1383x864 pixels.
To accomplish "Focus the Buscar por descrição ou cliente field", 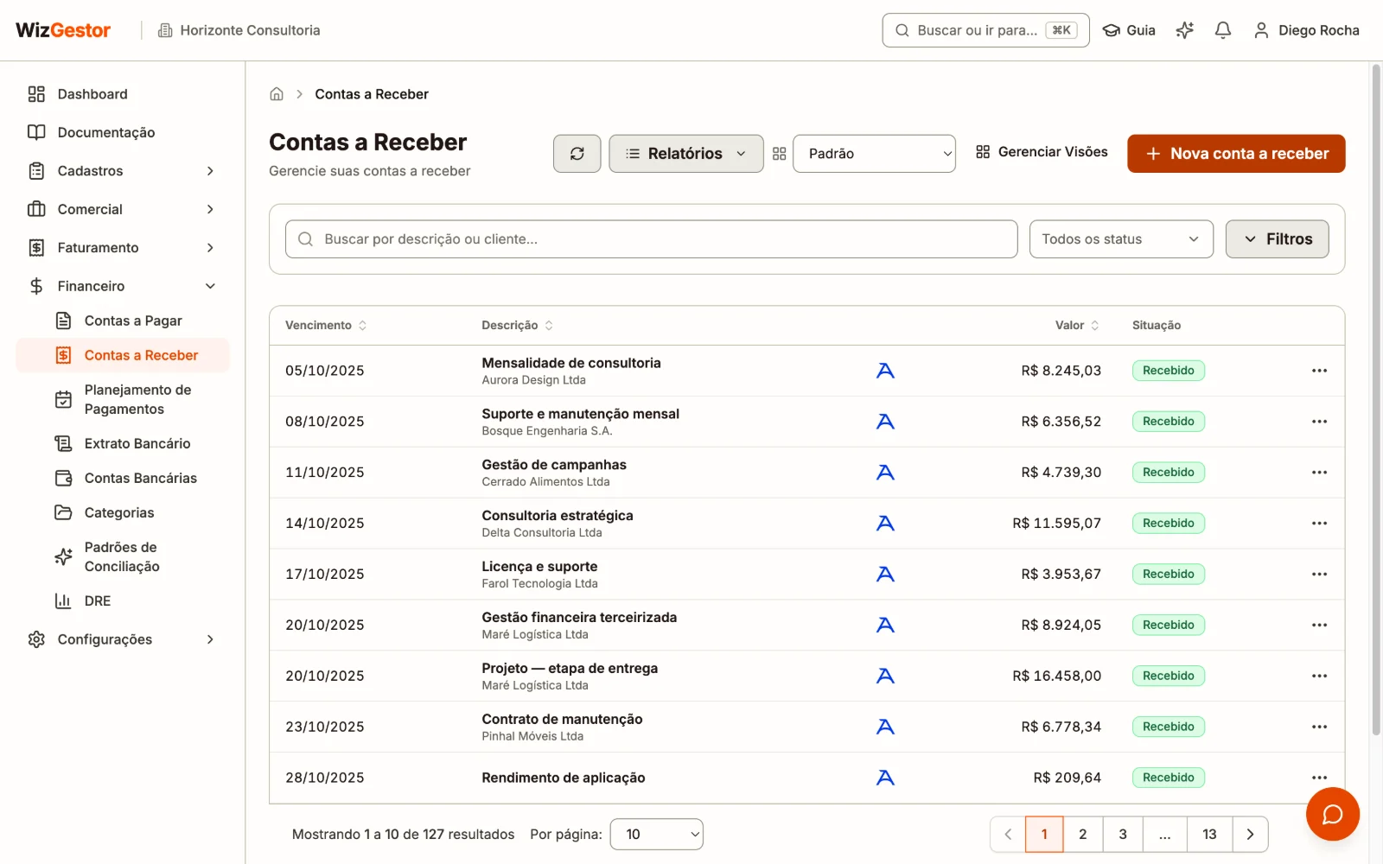I will coord(651,239).
